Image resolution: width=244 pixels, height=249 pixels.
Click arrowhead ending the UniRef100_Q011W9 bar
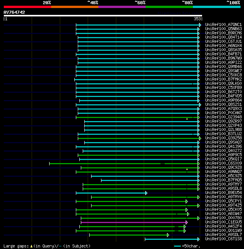pyautogui.click(x=185, y=231)
